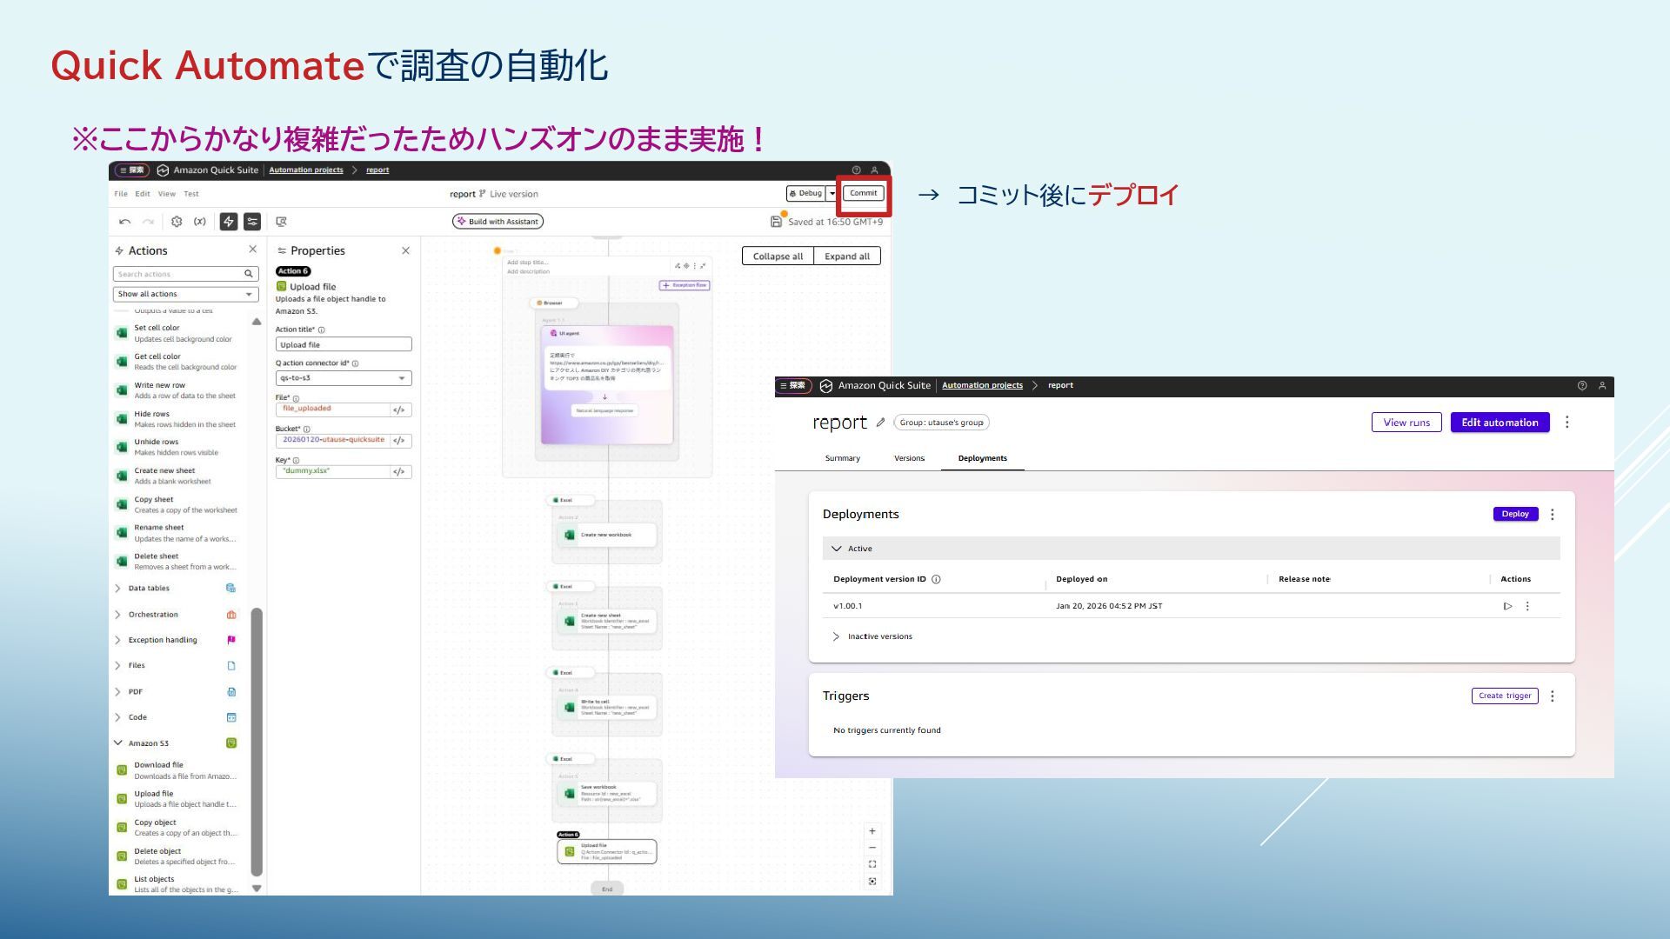Click the save disk icon
Viewport: 1670px width, 939px height.
[x=776, y=222]
